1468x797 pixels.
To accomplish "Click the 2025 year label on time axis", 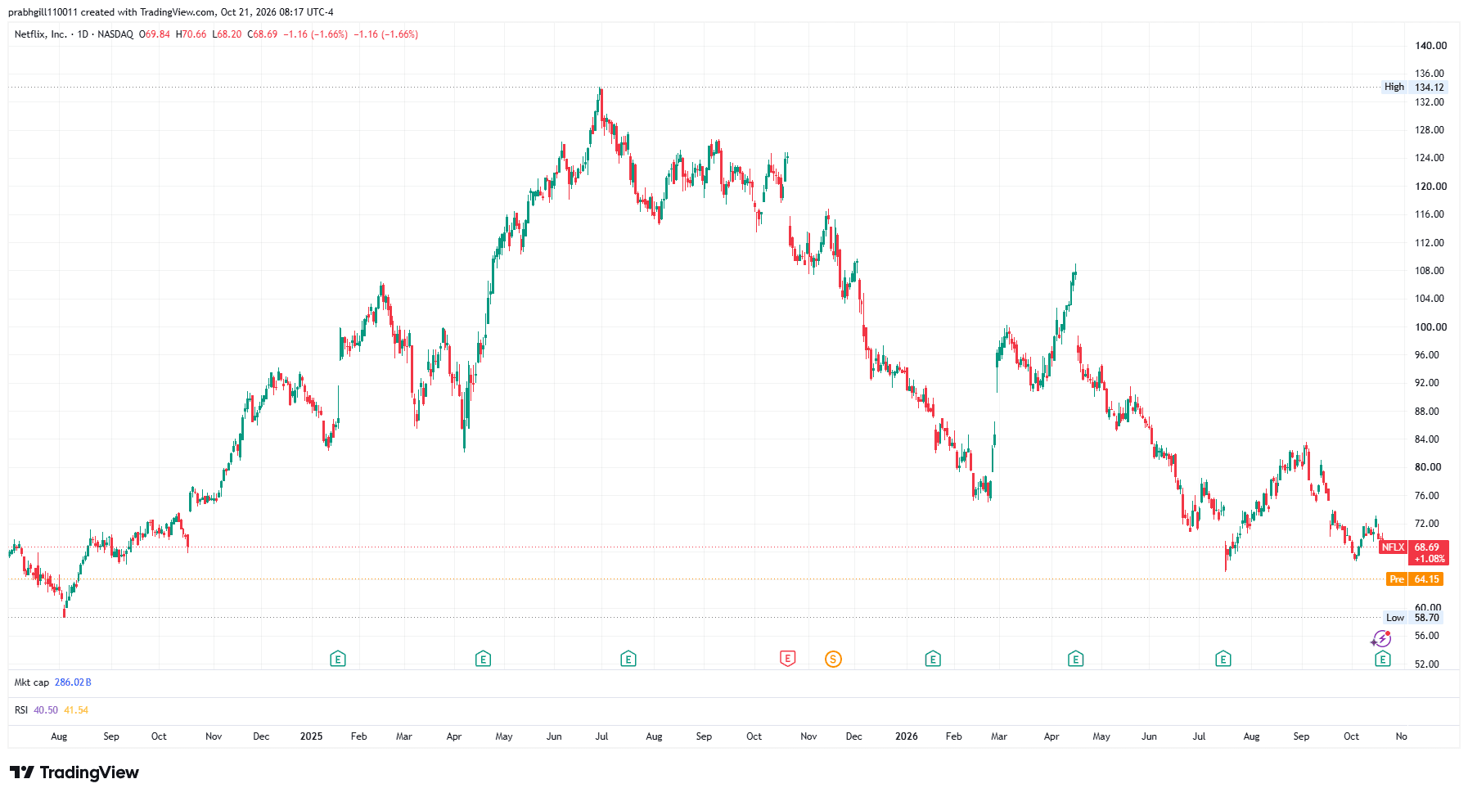I will (x=312, y=736).
